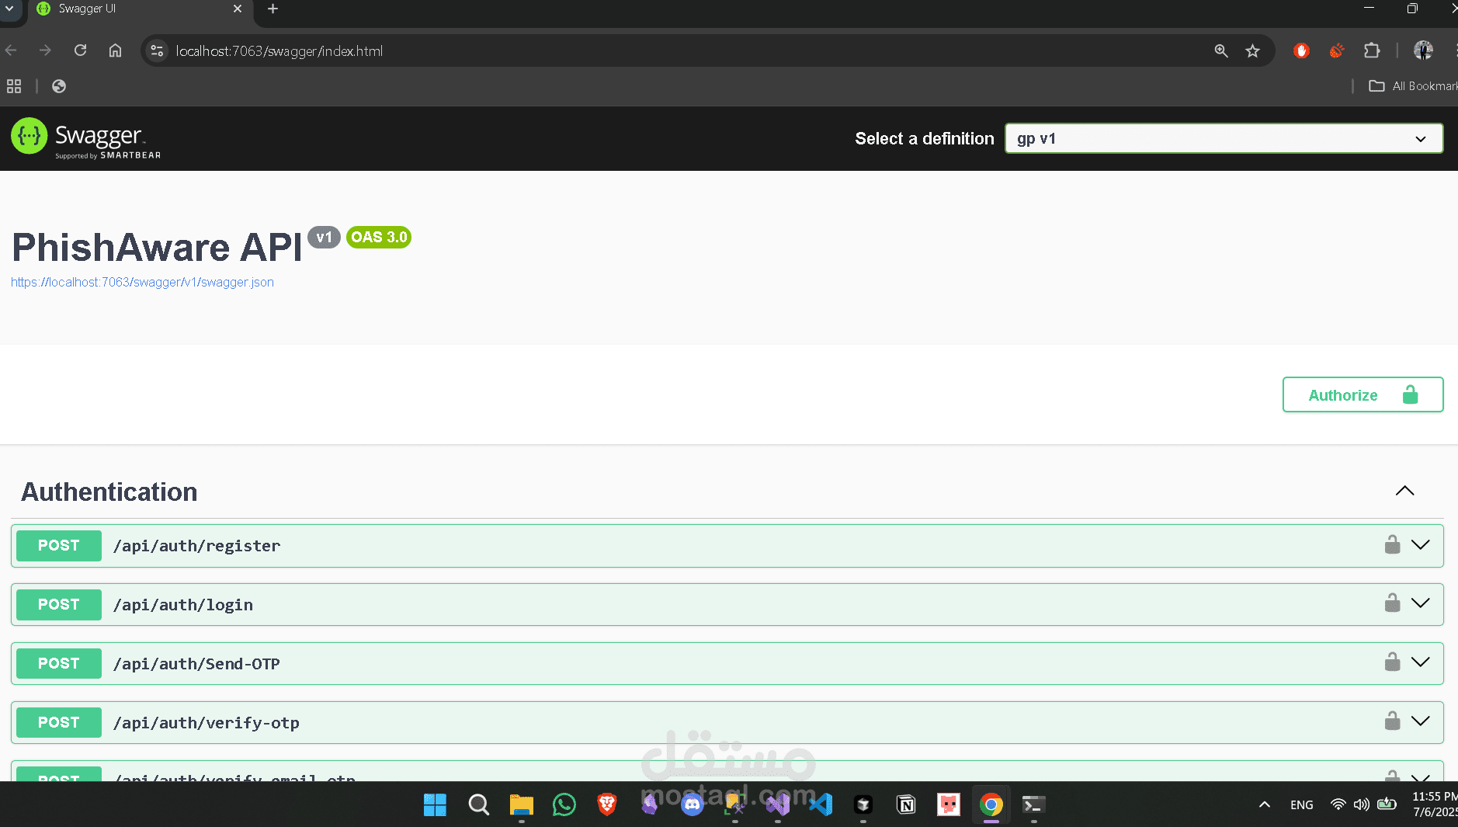The height and width of the screenshot is (827, 1458).
Task: Expand the /api/auth/register endpoint chevron
Action: point(1420,544)
